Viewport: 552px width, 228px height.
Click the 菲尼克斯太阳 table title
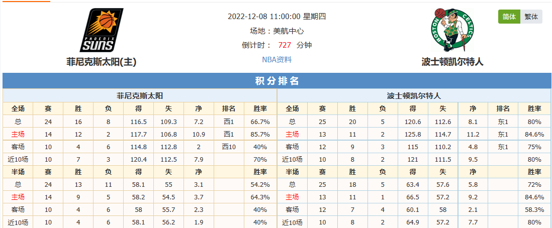(x=140, y=95)
